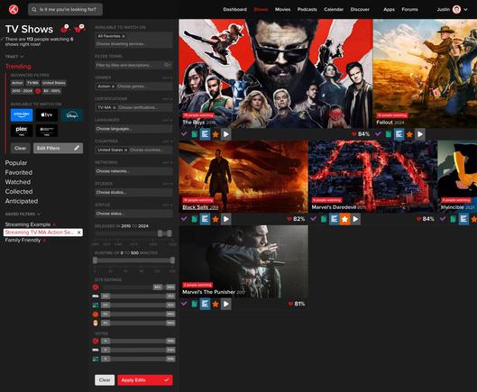477x392 pixels.
Task: Open the Choose networks dropdown
Action: click(x=133, y=171)
